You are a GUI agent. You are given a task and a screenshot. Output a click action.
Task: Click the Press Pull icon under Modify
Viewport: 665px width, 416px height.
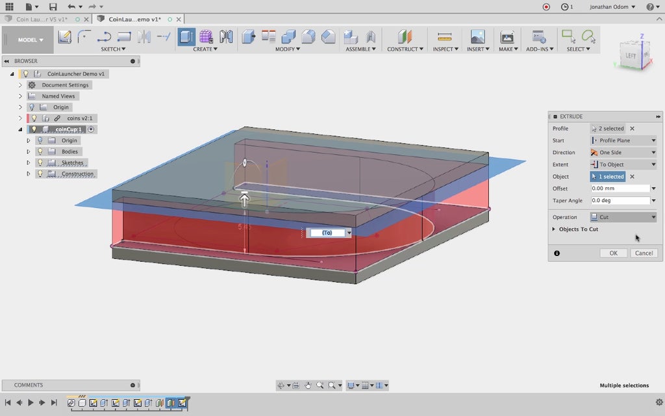coord(248,37)
